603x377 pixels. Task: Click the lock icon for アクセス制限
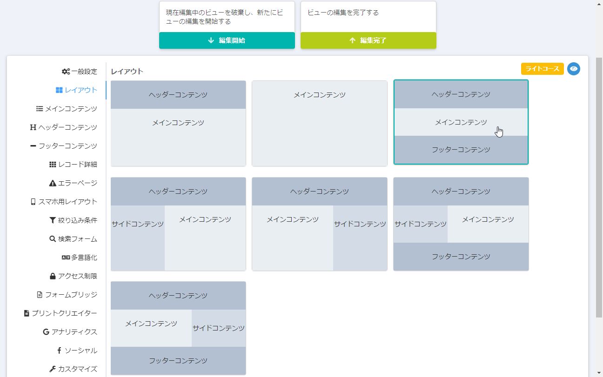[x=53, y=276]
